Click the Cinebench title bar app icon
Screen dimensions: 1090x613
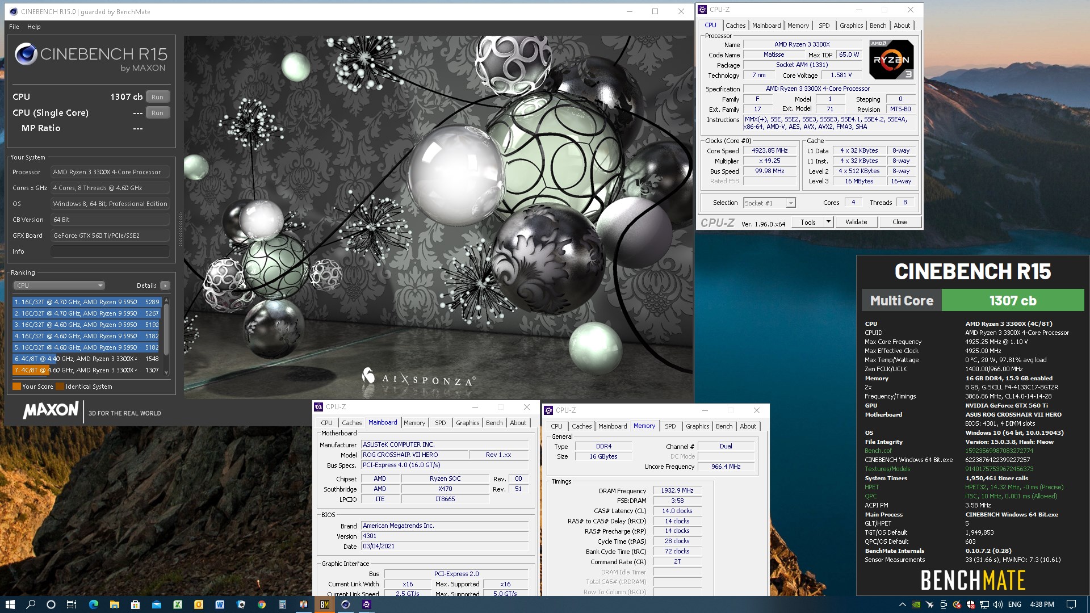point(14,11)
